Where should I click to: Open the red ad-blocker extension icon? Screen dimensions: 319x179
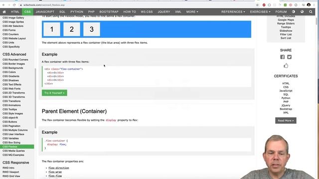[264, 5]
